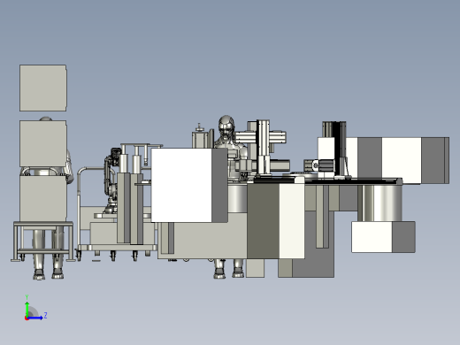Select the topmost square cabinet block at left
This screenshot has height=345, width=460.
[43, 88]
